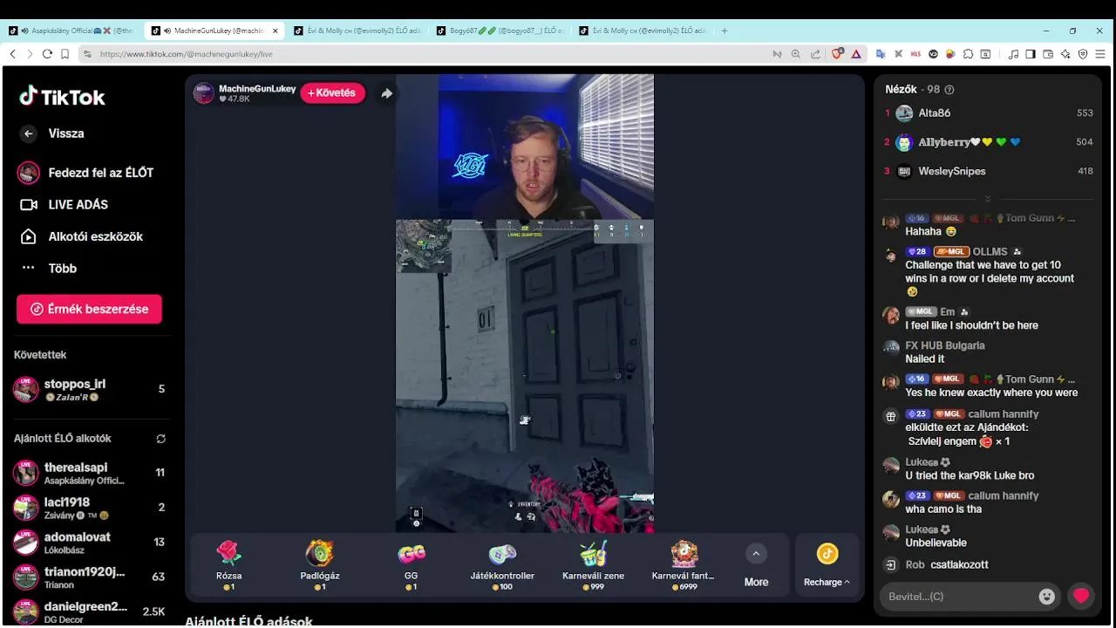Open stoppos_irl live channel
Viewport: 1116px width, 628px height.
91,389
